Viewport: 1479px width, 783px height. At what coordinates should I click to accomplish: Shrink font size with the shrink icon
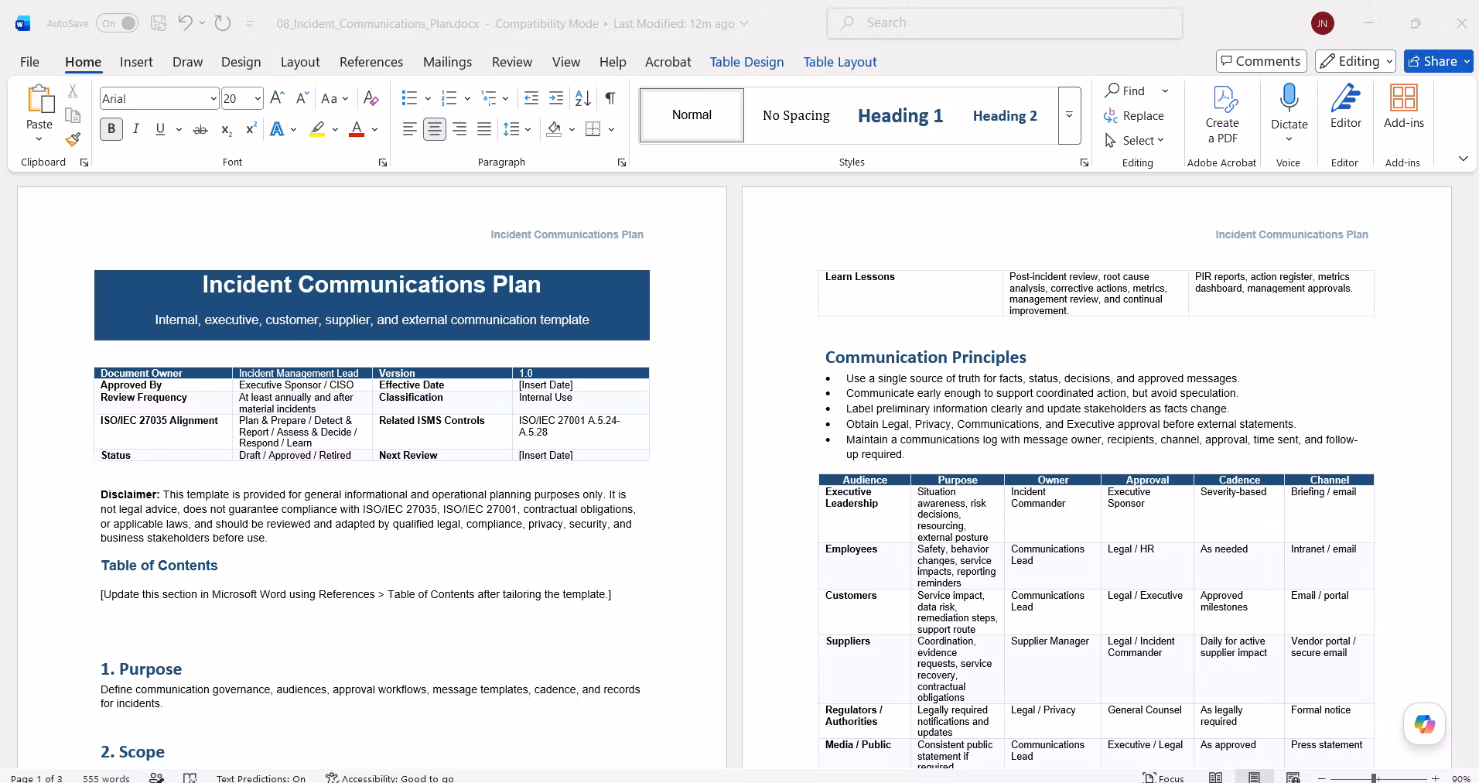tap(302, 98)
